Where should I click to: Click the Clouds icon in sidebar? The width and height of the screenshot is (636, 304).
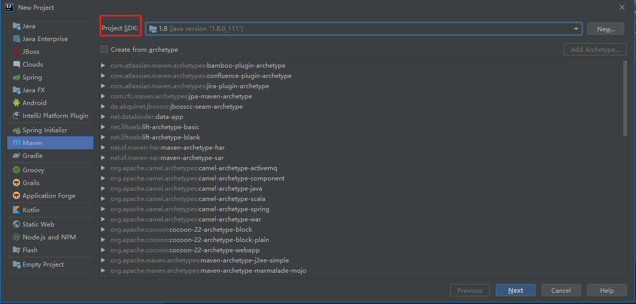(x=16, y=65)
